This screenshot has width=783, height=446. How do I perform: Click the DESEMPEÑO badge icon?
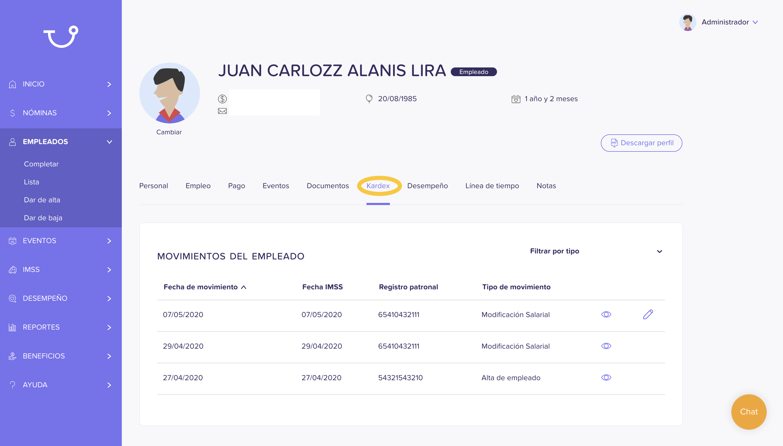(x=13, y=298)
